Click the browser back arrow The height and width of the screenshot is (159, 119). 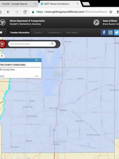(x=8, y=12)
